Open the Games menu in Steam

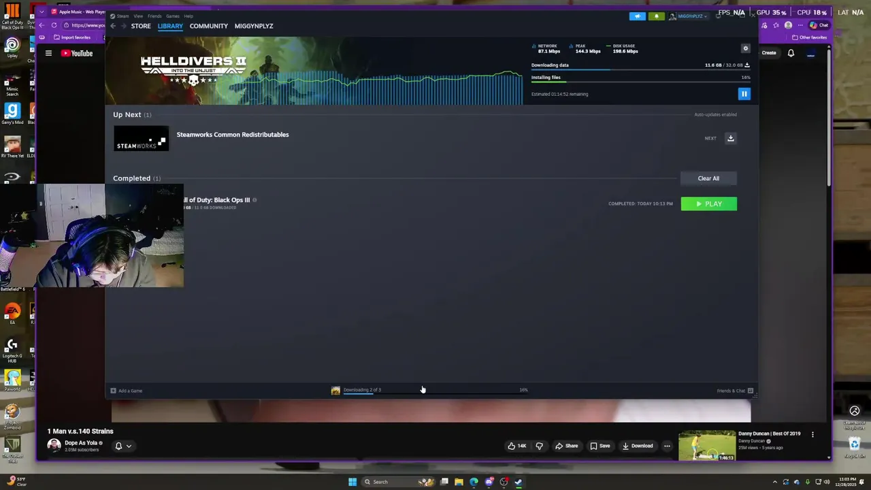point(173,16)
